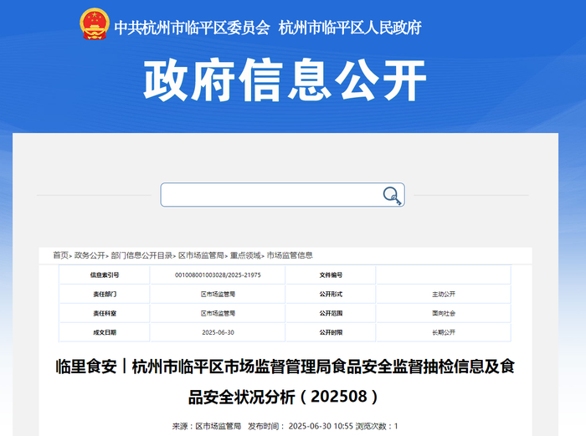
Task: Select index number 001008001003028/2025-21975
Action: coord(218,275)
